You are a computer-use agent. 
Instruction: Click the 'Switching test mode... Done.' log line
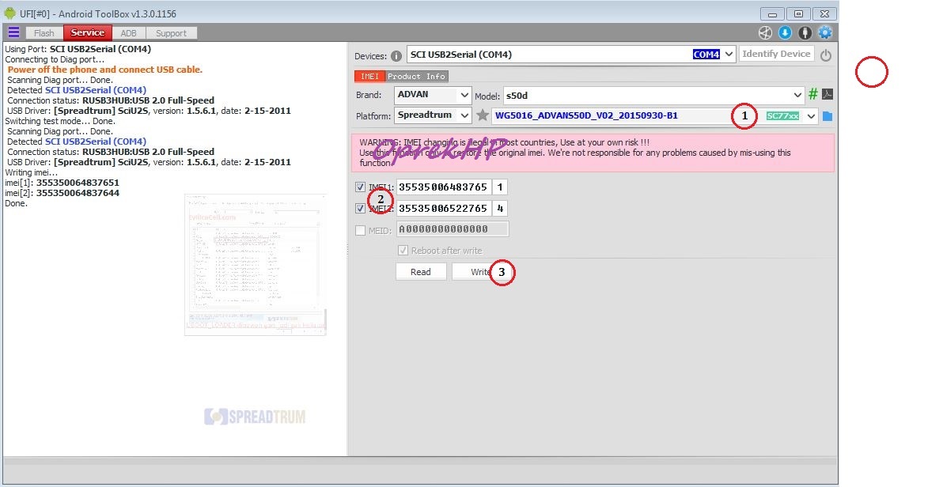[x=60, y=121]
